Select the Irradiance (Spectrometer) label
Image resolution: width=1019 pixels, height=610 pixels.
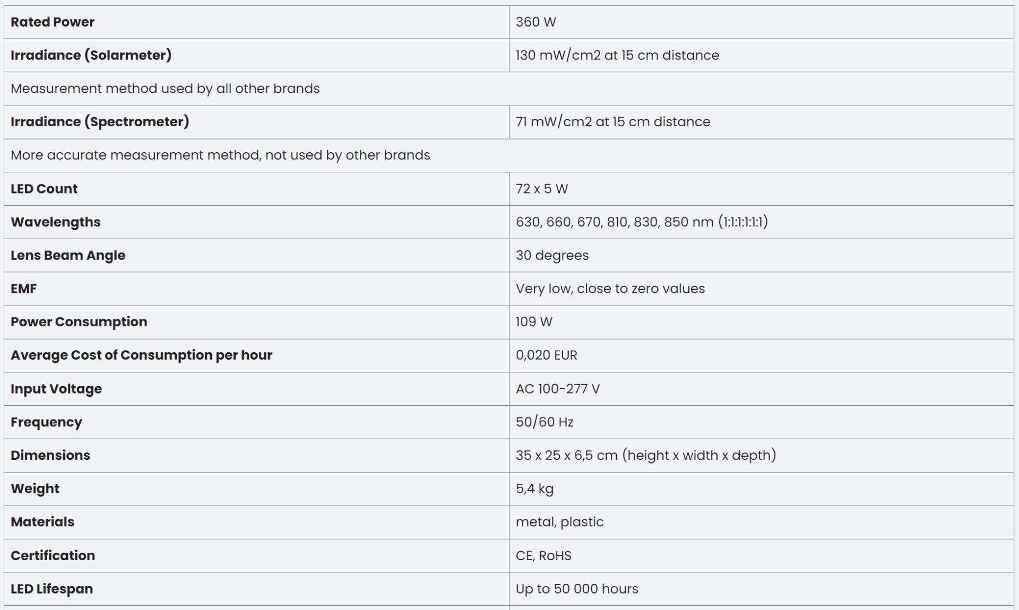coord(100,122)
